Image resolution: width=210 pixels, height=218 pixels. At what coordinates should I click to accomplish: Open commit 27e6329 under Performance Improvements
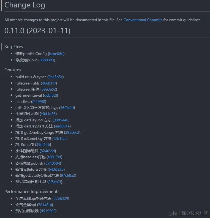pyautogui.click(x=61, y=198)
